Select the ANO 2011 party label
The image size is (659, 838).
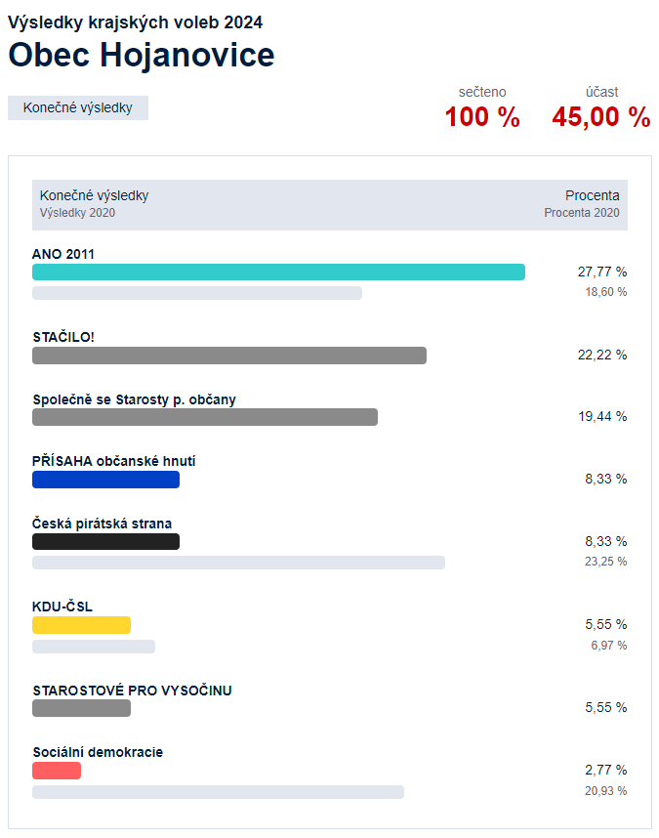pos(63,254)
